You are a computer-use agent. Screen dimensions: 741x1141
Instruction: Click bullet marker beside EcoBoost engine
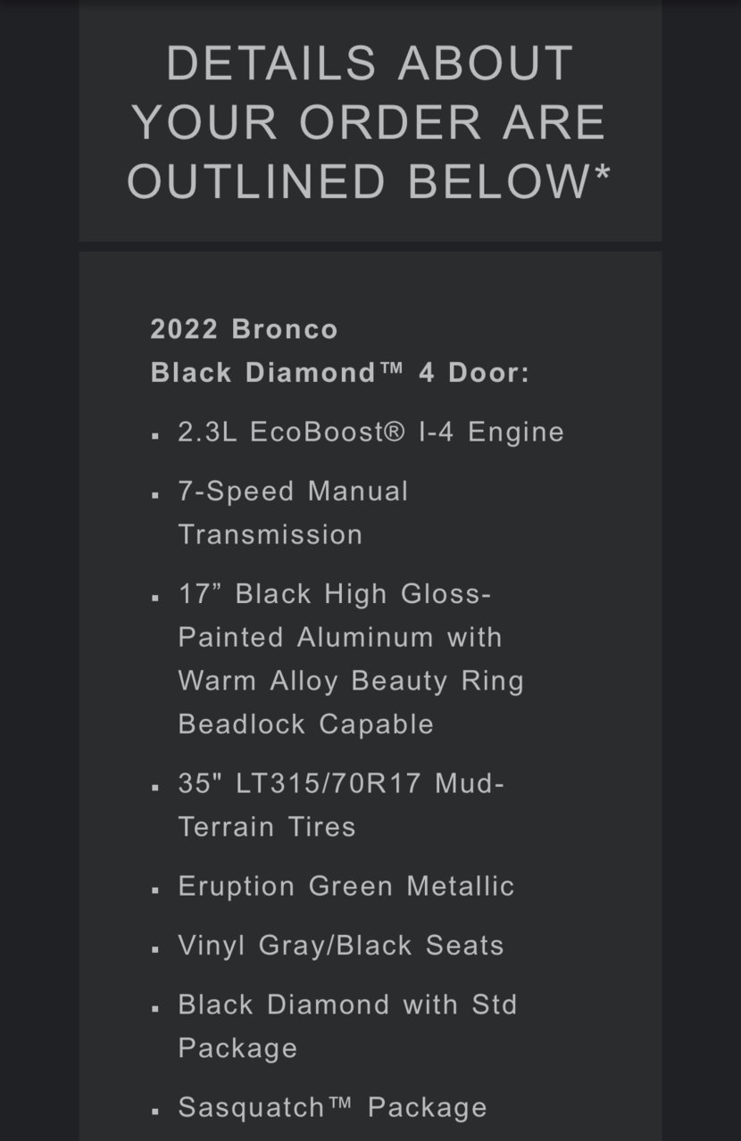click(155, 437)
